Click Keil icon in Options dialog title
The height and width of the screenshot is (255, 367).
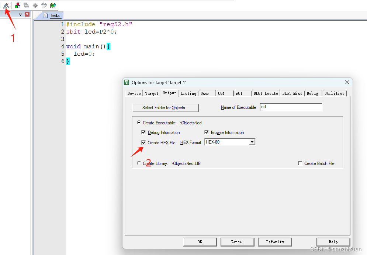127,82
